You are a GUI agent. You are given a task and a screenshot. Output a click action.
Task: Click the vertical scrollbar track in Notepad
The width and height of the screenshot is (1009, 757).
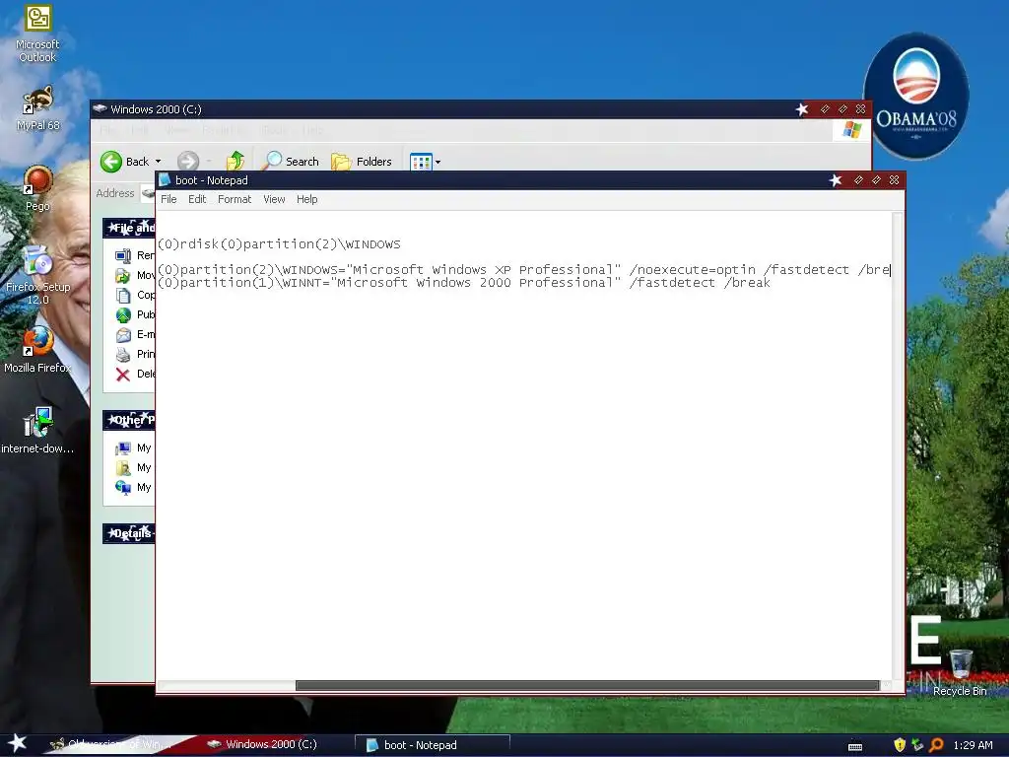coord(898,445)
